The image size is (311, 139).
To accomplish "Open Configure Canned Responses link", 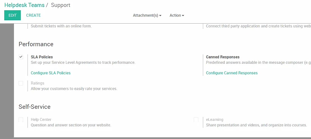I will (x=232, y=73).
